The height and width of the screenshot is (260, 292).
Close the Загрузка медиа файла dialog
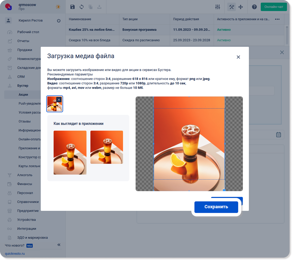(x=238, y=57)
